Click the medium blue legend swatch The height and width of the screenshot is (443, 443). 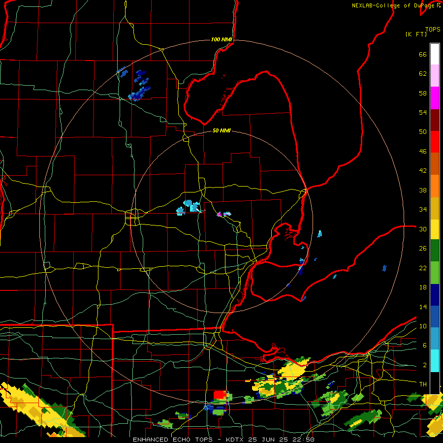tap(435, 316)
